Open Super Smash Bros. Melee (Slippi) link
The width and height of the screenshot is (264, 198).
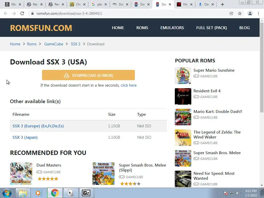(x=142, y=168)
